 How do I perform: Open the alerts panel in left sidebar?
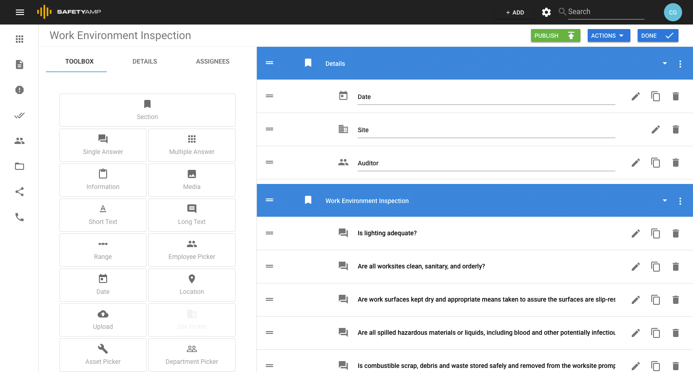tap(19, 90)
